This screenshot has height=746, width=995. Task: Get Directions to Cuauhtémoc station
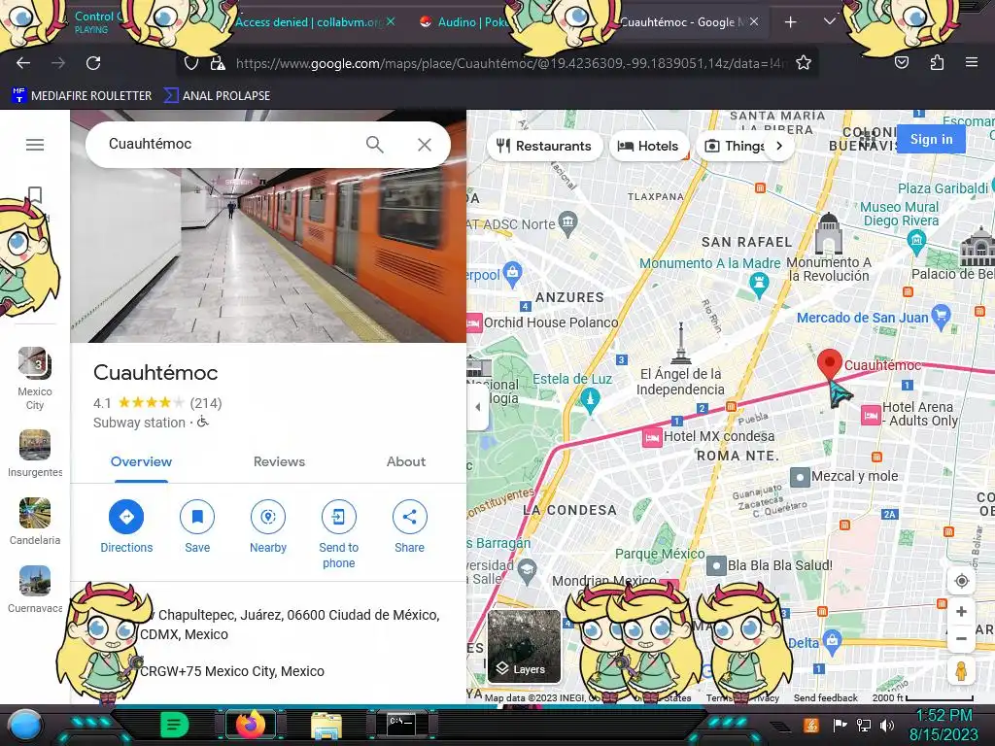pos(126,526)
